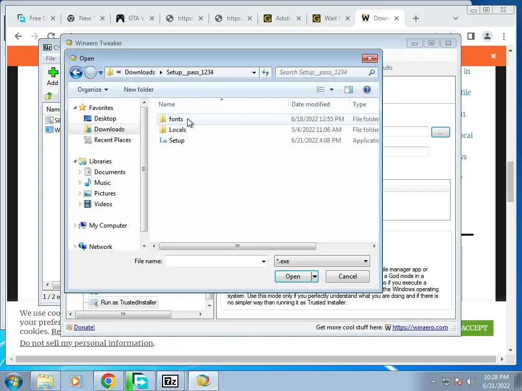Reload the current Chrome page
522x391 pixels.
point(51,36)
